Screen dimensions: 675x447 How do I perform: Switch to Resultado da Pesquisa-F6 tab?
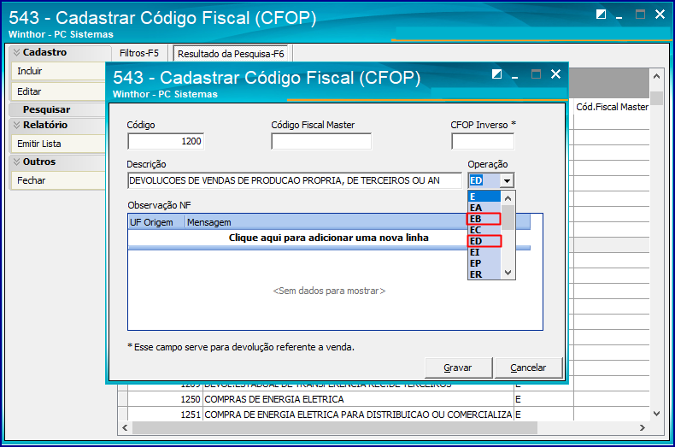[x=231, y=54]
